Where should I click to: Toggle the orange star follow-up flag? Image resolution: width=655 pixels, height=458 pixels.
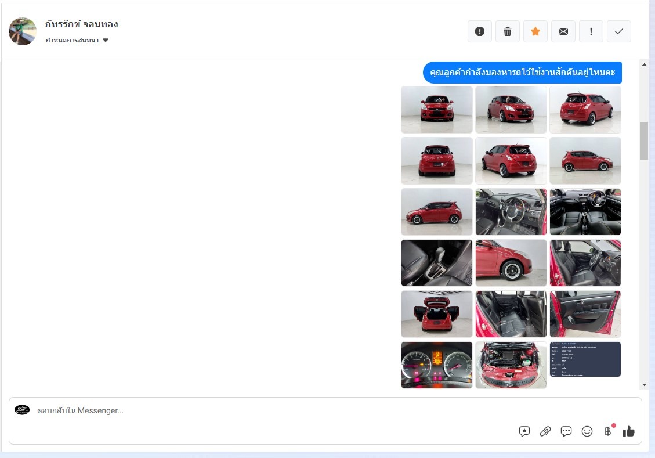tap(535, 31)
